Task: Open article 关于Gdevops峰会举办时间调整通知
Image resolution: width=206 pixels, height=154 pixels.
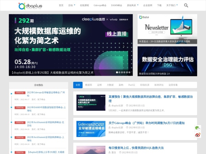Action: pos(147,123)
